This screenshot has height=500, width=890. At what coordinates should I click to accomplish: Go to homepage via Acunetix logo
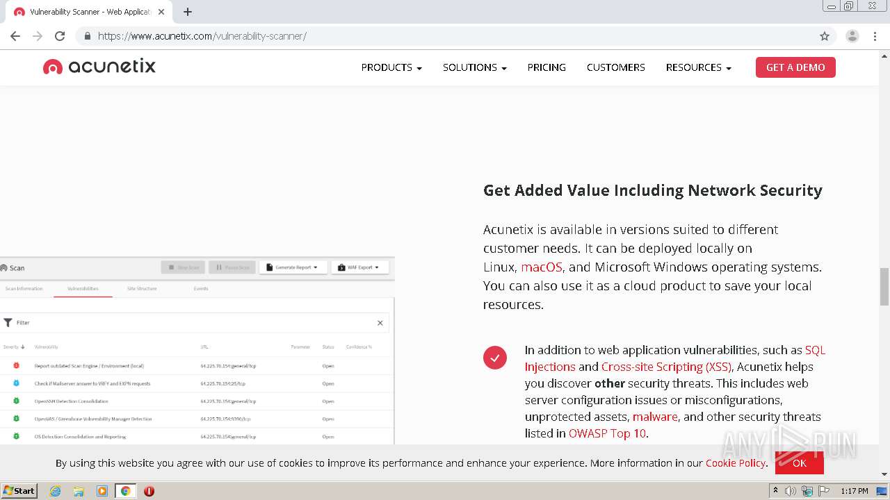[x=99, y=67]
